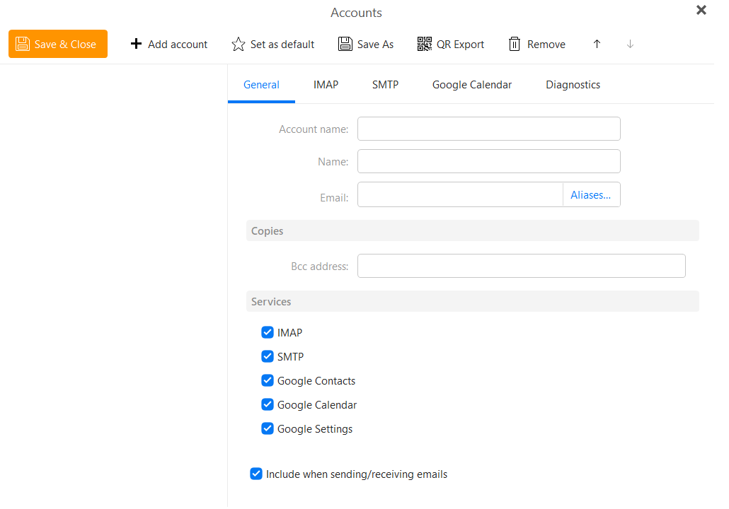
Task: Toggle the Google Settings checkbox
Action: 268,428
